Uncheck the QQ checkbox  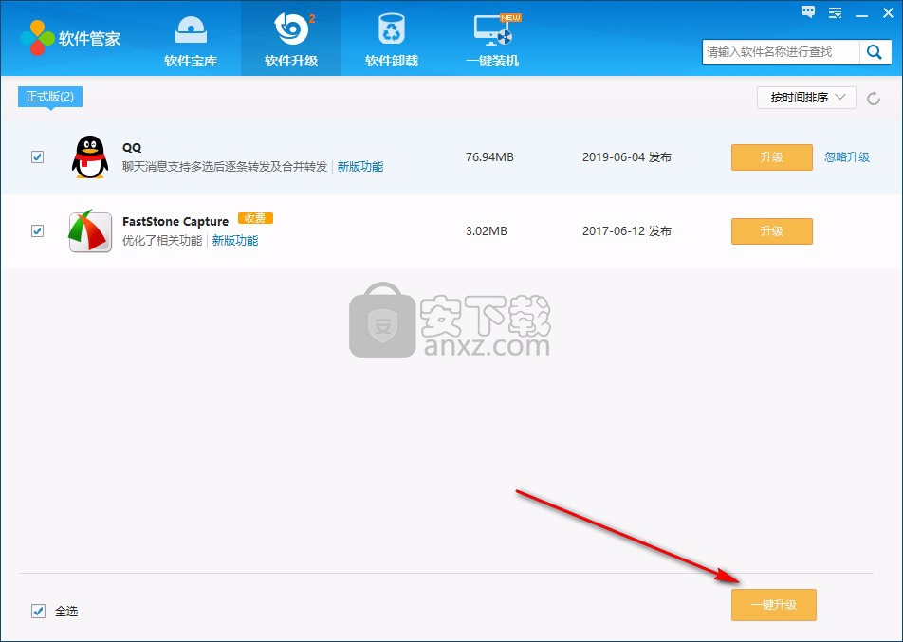(x=37, y=156)
